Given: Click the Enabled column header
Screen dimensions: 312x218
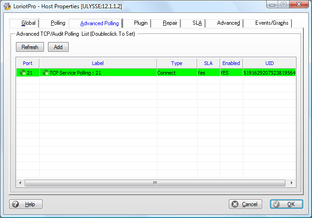Looking at the screenshot, I should click(x=231, y=63).
